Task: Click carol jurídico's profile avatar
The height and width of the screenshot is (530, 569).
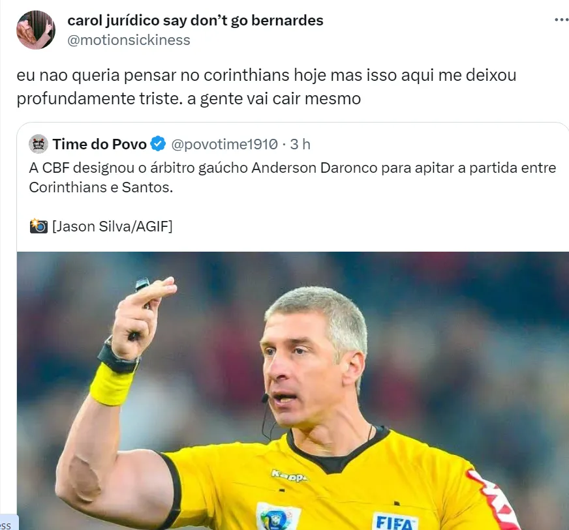Action: (36, 30)
